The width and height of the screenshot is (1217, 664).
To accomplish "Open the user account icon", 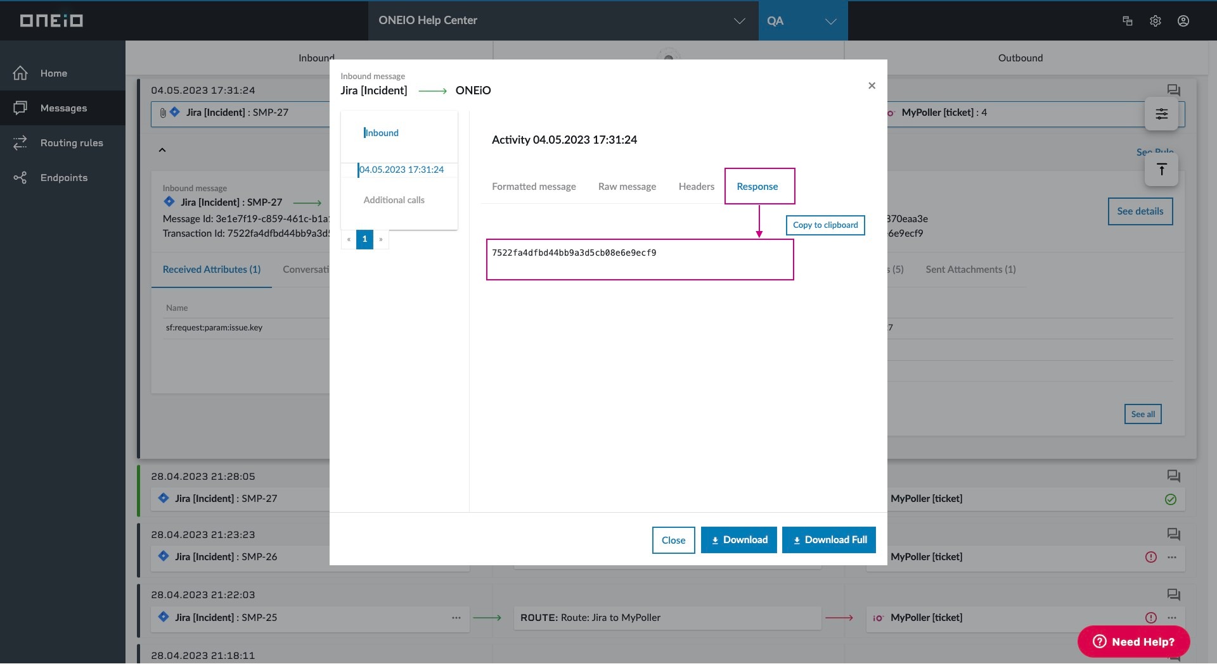I will pyautogui.click(x=1183, y=21).
